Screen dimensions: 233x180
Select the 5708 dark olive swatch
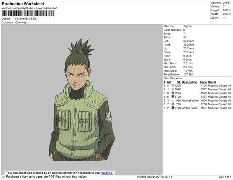[173, 97]
